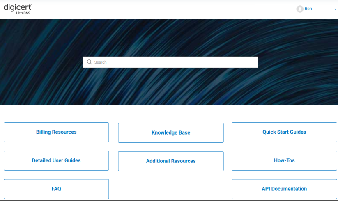Open the Ben username menu

[308, 9]
